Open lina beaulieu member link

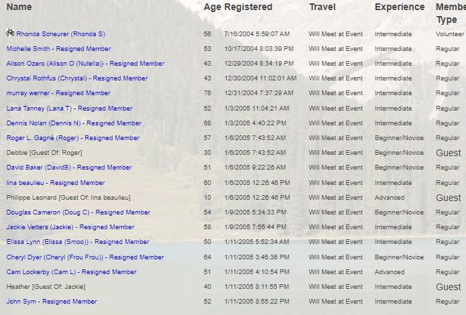tap(55, 183)
